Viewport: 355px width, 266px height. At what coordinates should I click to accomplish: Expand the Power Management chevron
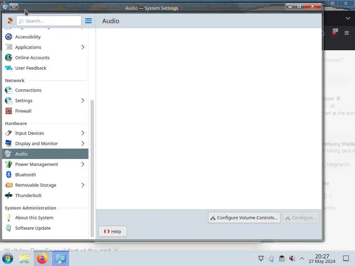pyautogui.click(x=83, y=164)
